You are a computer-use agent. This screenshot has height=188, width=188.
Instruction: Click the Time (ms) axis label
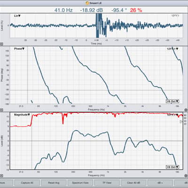(96, 44)
